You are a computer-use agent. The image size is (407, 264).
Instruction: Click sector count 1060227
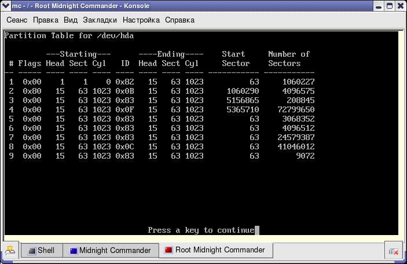coord(299,82)
